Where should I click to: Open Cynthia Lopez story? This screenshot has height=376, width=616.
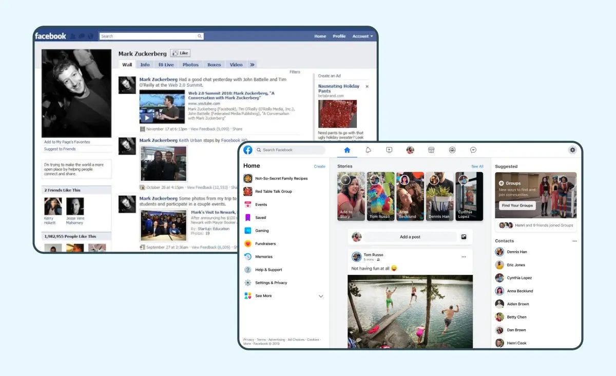click(x=469, y=196)
